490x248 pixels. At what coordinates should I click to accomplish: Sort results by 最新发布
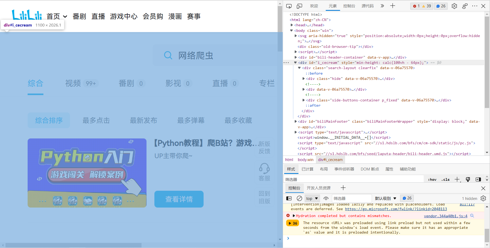click(x=144, y=120)
